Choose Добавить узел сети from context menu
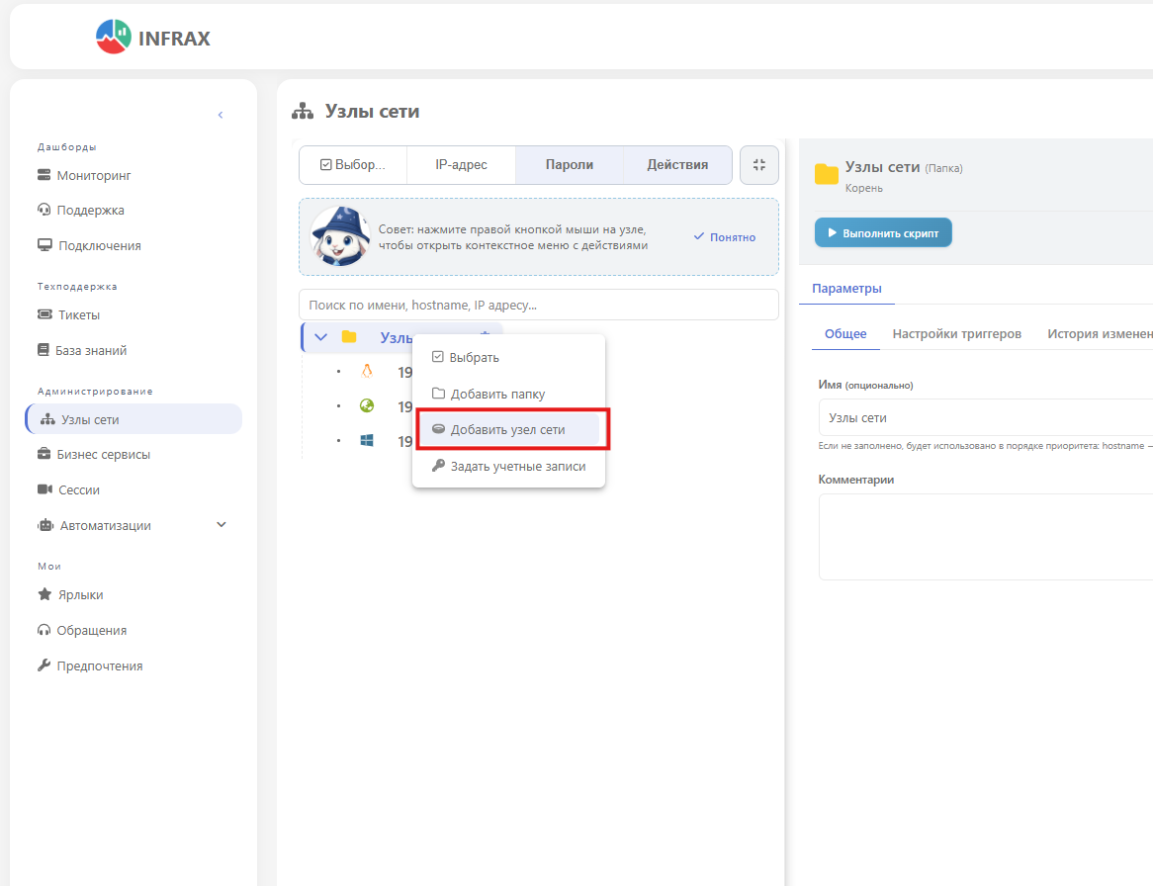Image resolution: width=1153 pixels, height=886 pixels. (507, 429)
